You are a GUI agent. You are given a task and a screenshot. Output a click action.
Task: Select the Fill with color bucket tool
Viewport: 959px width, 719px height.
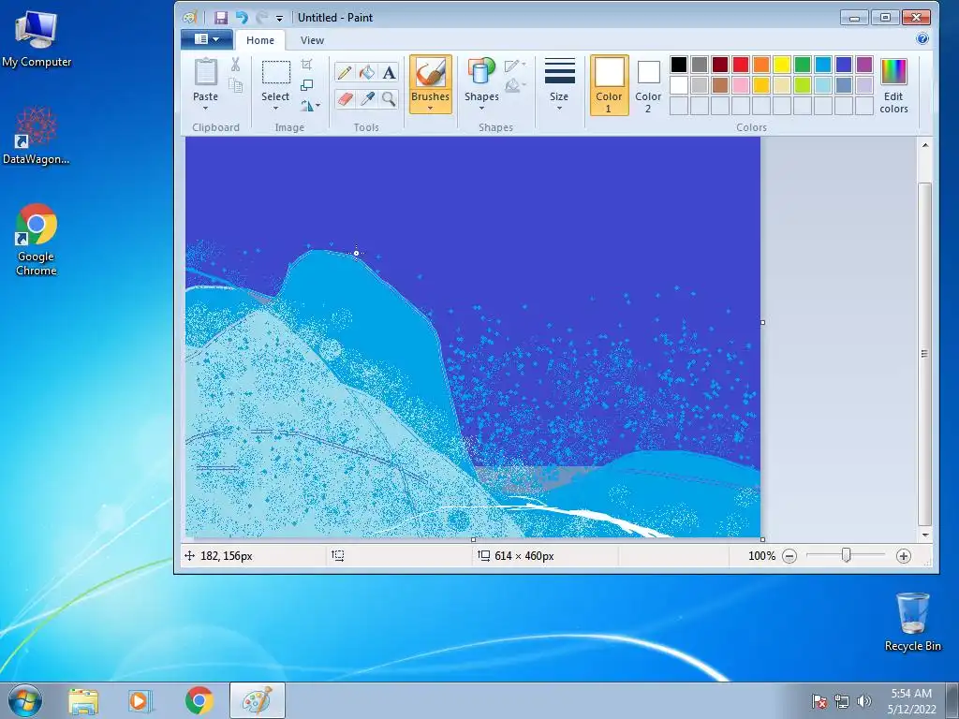pyautogui.click(x=367, y=73)
